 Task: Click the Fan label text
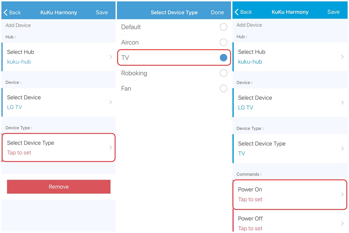pos(126,88)
